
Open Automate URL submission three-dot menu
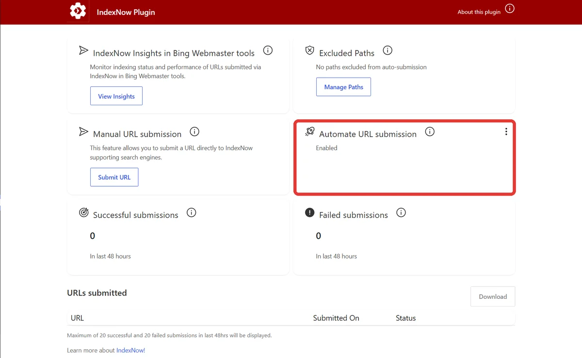tap(506, 131)
